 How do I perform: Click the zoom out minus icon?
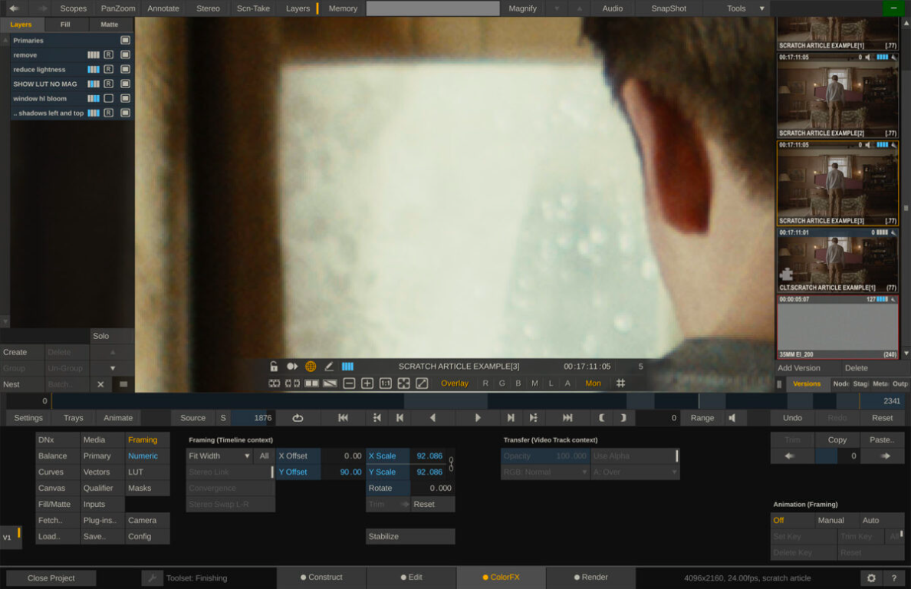(349, 383)
